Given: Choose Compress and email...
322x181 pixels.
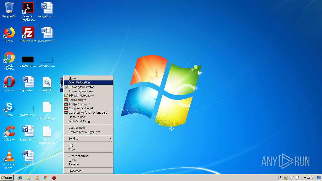Looking at the screenshot, I should click(88, 108).
